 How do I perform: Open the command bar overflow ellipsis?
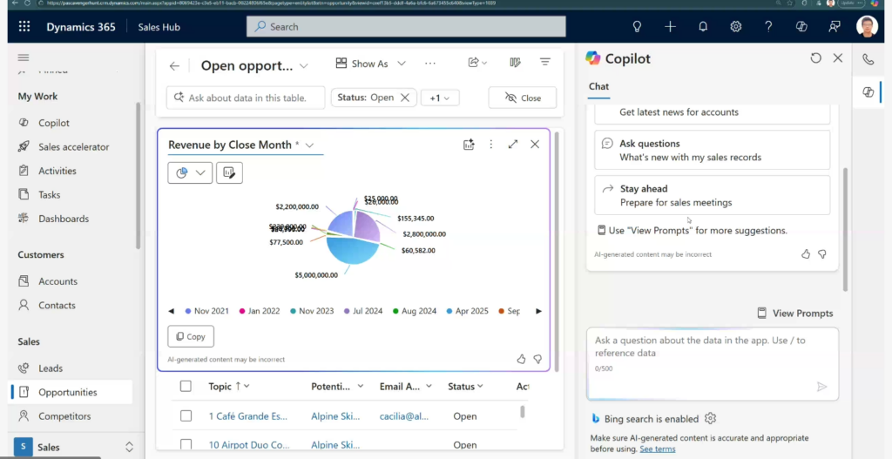pos(430,63)
